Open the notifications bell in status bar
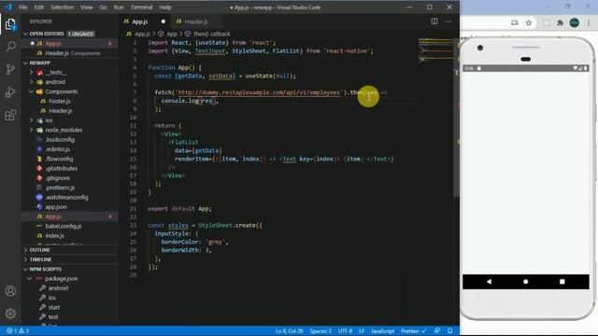598x336 pixels. [x=450, y=331]
